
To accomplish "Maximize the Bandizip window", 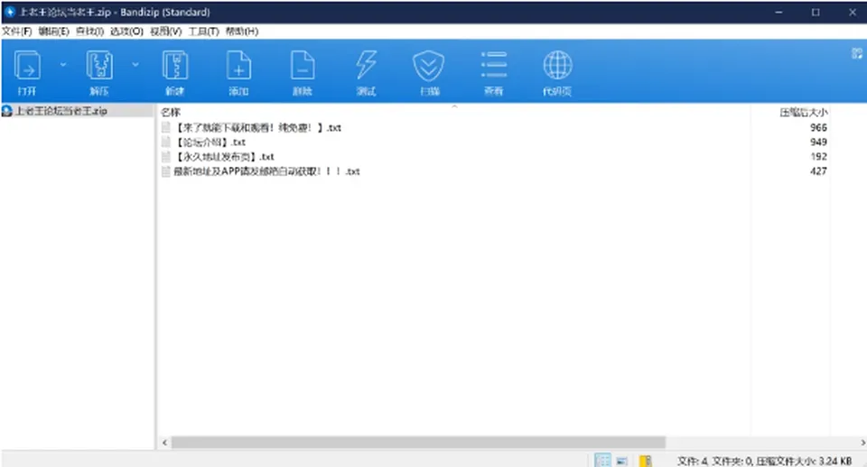I will (x=816, y=12).
